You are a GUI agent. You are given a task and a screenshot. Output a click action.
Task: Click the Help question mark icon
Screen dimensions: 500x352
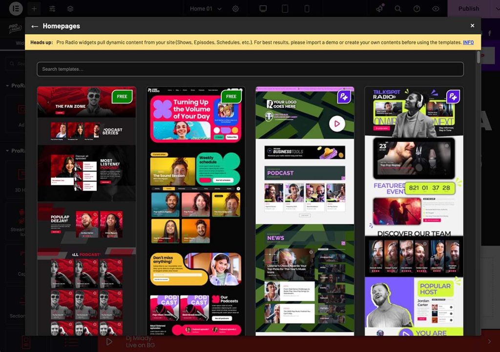tap(417, 9)
